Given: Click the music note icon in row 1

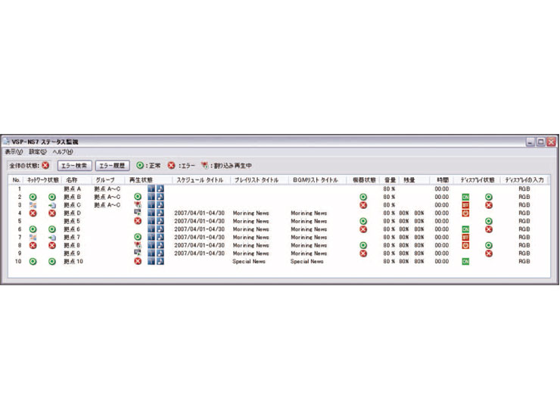Looking at the screenshot, I should [x=160, y=188].
